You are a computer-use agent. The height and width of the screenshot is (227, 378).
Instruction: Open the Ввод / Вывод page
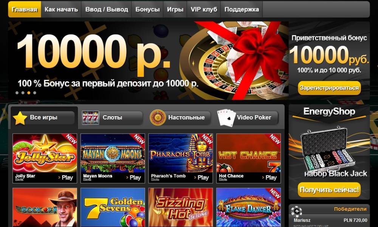pyautogui.click(x=107, y=9)
